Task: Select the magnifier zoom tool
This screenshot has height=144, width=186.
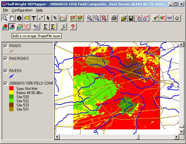Action: [x=5, y=18]
